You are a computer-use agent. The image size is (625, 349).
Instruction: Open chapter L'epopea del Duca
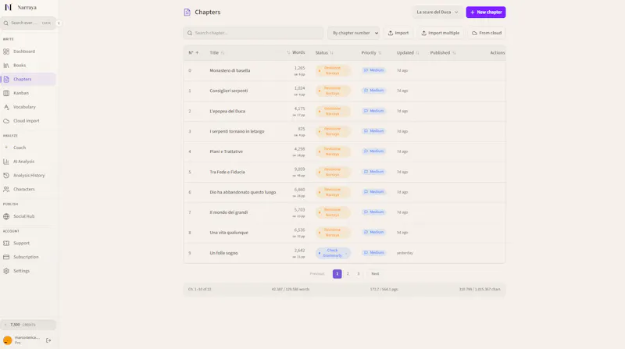(227, 111)
